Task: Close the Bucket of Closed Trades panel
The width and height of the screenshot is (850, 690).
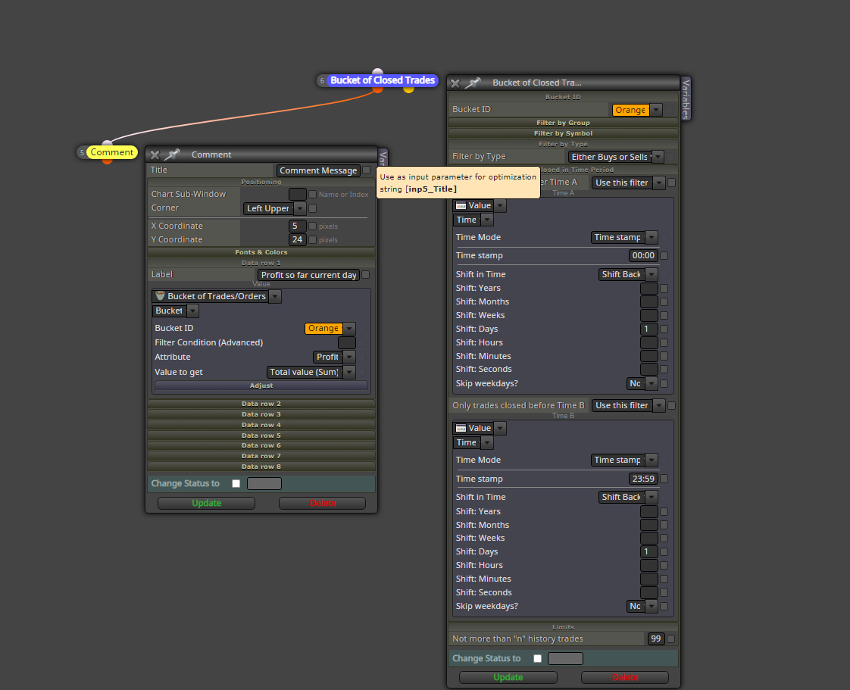Action: [x=455, y=83]
